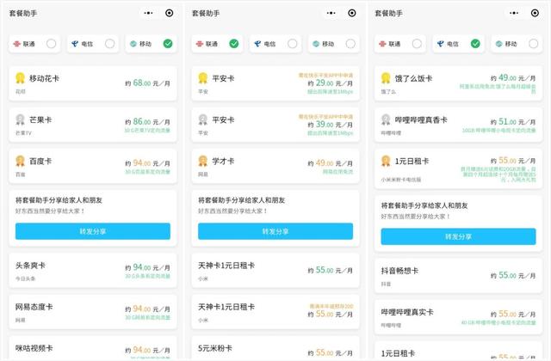Click the blue 电信 logo on middle screen

coord(257,44)
